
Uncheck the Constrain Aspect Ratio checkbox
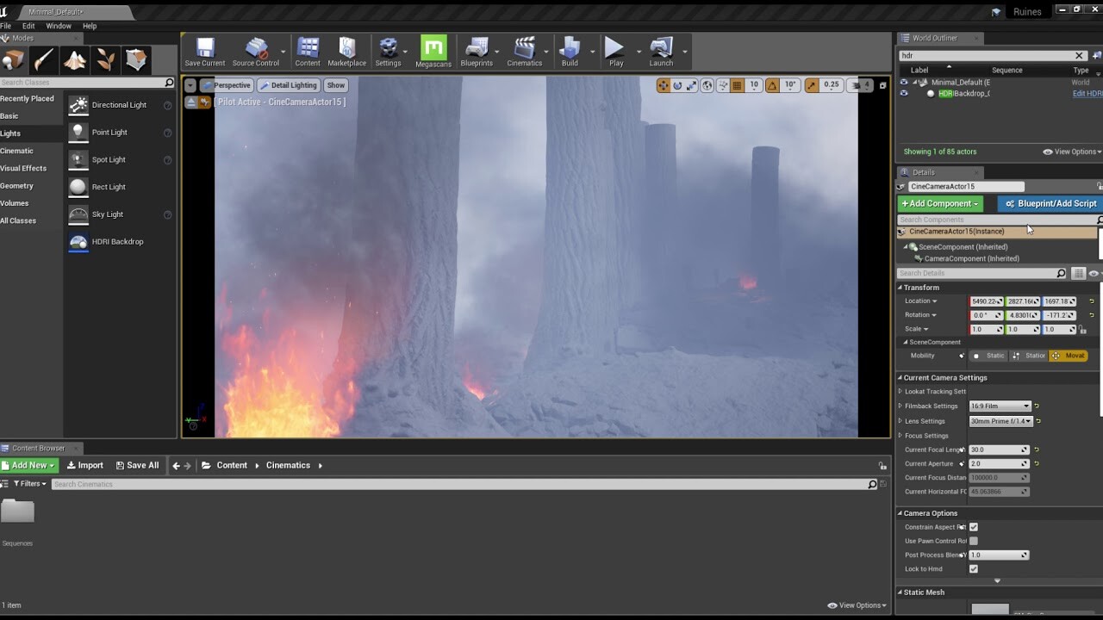point(973,527)
